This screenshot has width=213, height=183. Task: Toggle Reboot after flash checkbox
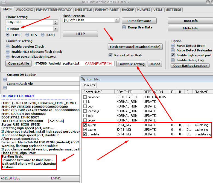point(110,55)
